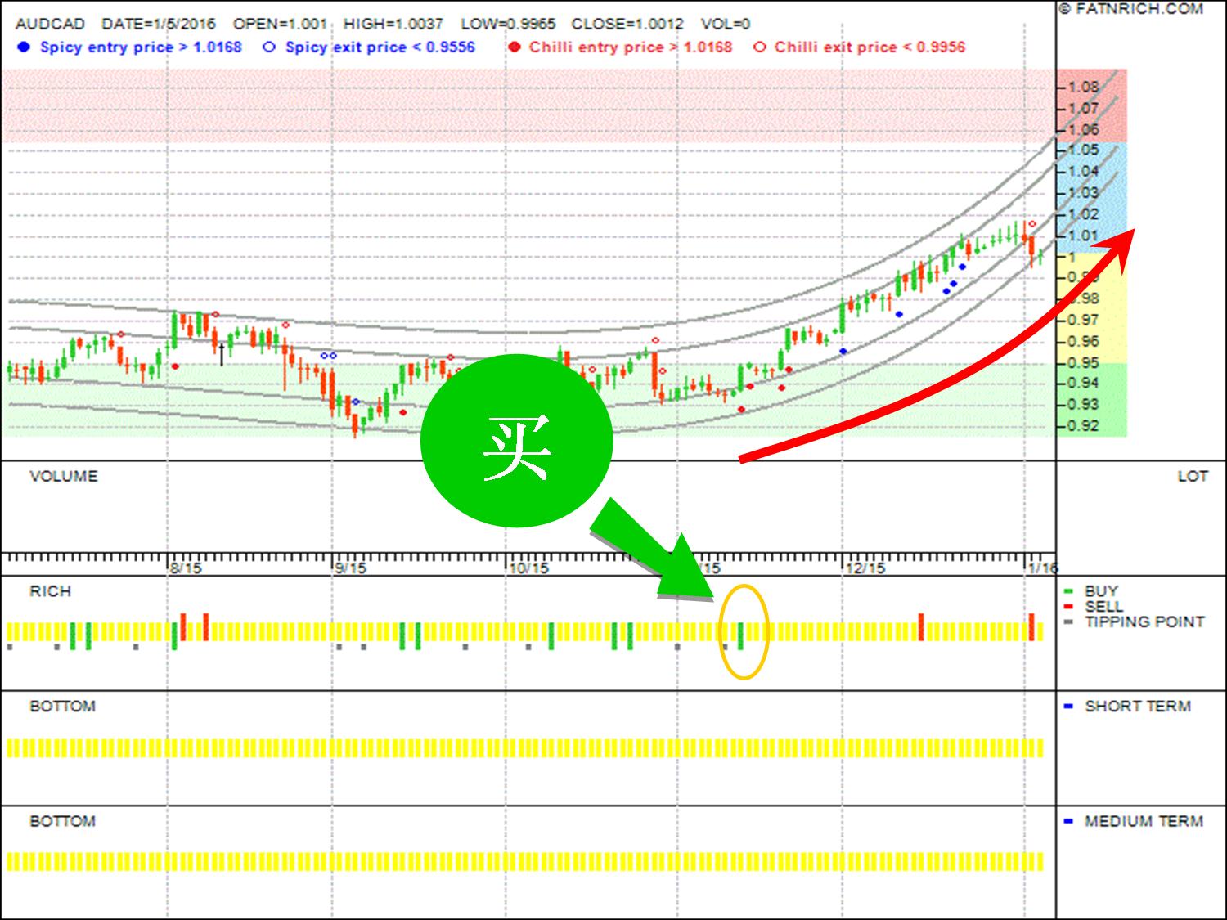Screen dimensions: 1227x920
Task: Click the black up arrow on the candles
Action: point(222,355)
